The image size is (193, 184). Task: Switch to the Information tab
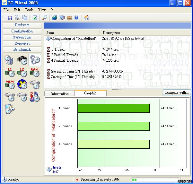pos(60,94)
